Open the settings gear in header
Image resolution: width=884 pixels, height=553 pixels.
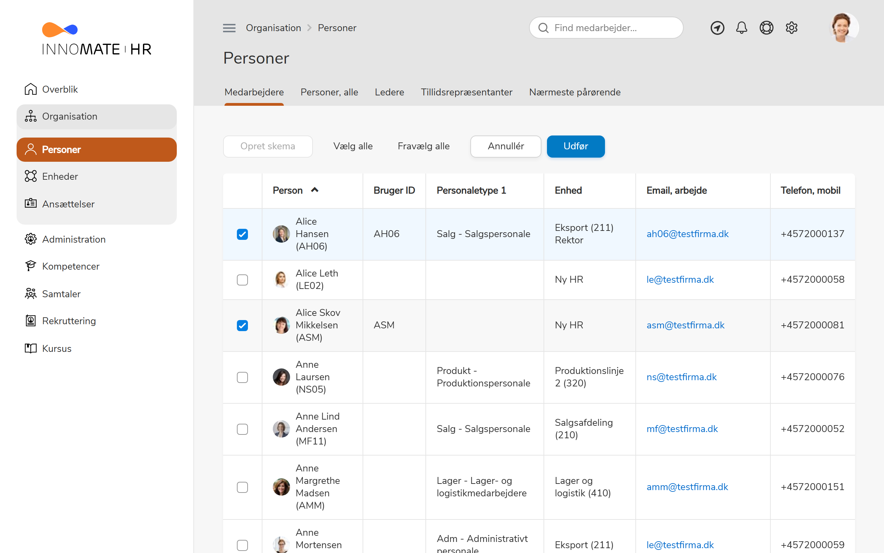click(791, 28)
